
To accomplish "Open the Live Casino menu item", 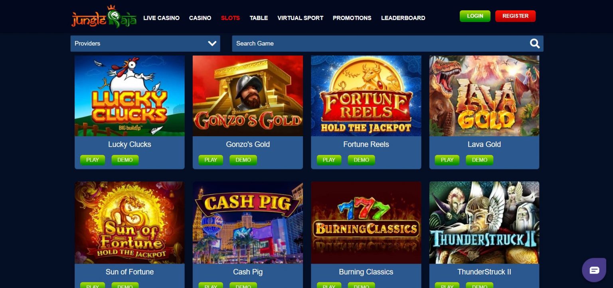I will coord(161,18).
